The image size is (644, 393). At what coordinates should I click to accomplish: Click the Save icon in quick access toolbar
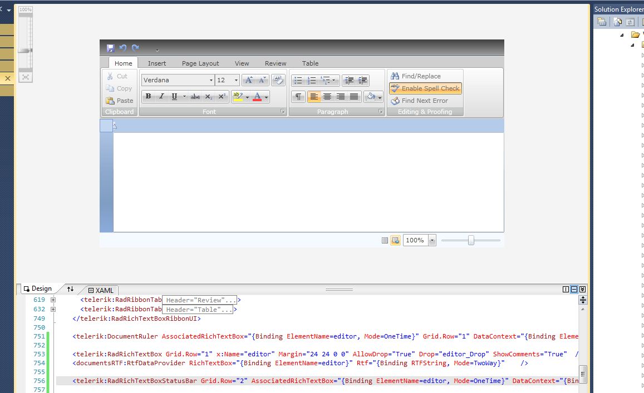pyautogui.click(x=110, y=48)
